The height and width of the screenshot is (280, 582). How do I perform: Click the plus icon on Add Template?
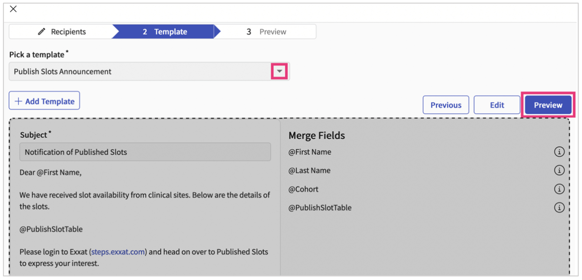[18, 101]
